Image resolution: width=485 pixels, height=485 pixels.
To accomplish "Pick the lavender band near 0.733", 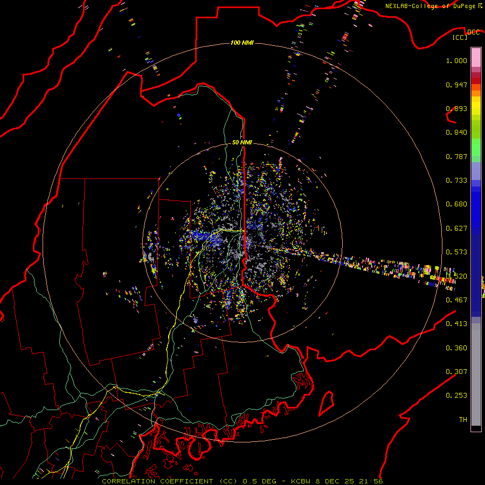I will pyautogui.click(x=476, y=171).
